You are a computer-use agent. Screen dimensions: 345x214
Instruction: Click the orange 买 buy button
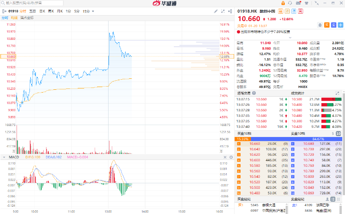[327, 25]
